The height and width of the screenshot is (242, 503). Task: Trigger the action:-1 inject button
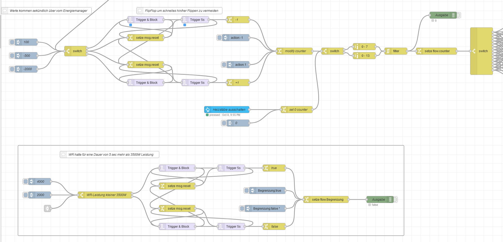tap(220, 38)
